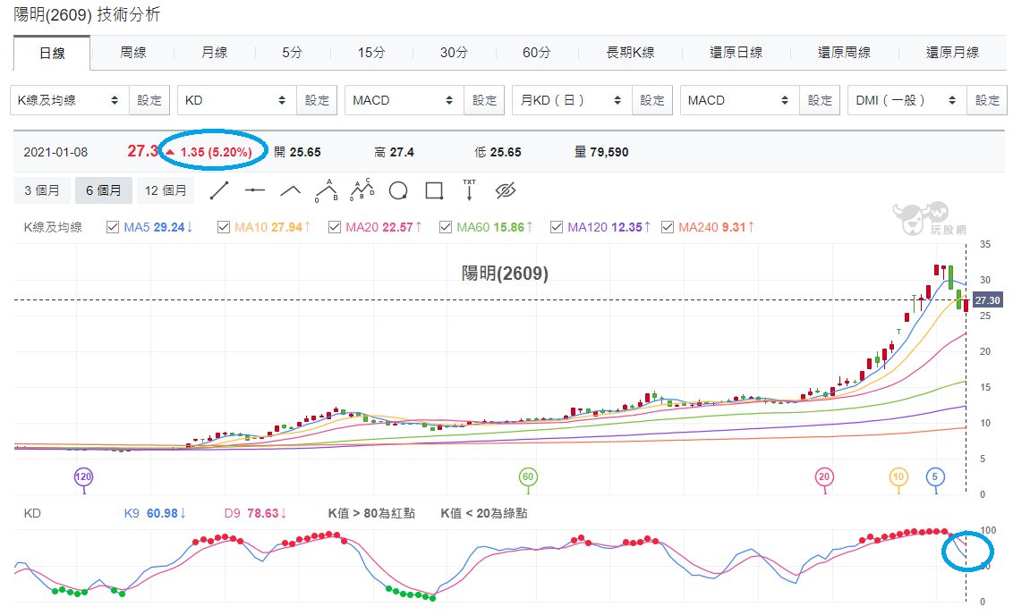Screen dimensions: 1030x615
Task: Click the pink 20 MA marker
Action: coord(824,477)
